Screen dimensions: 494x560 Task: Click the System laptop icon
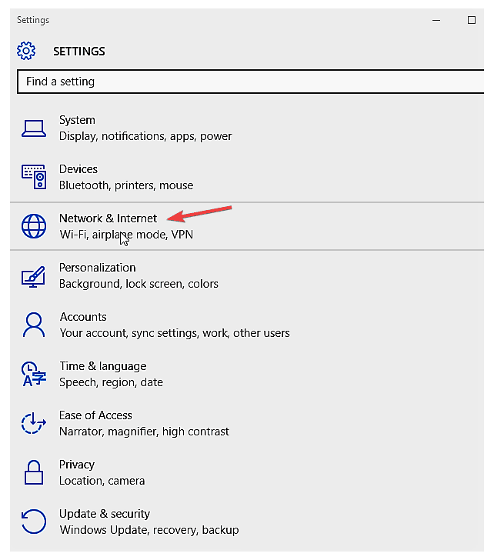click(34, 128)
